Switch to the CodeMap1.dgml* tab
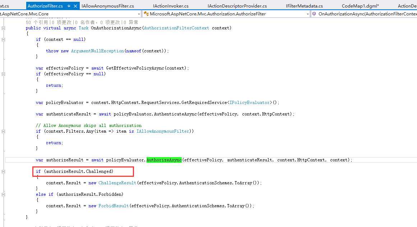Screen dimensions: 417x227 360,6
